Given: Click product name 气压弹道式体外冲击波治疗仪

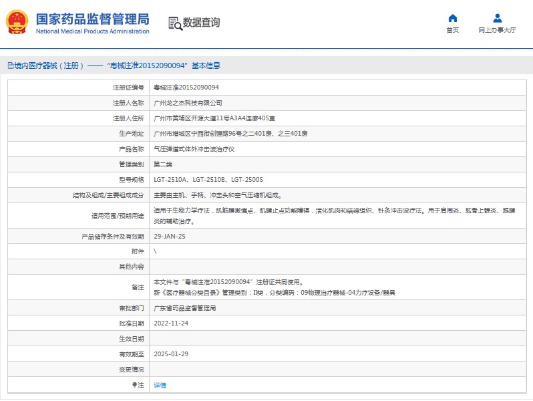Looking at the screenshot, I should point(194,149).
